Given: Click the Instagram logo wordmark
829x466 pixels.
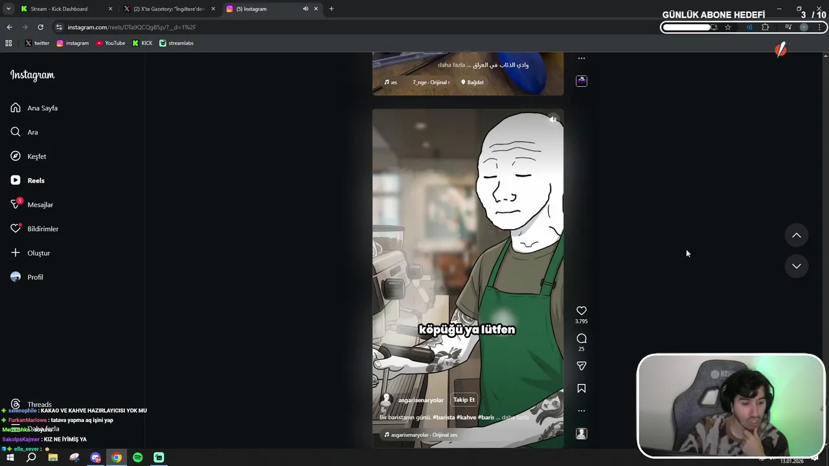Looking at the screenshot, I should [x=32, y=75].
